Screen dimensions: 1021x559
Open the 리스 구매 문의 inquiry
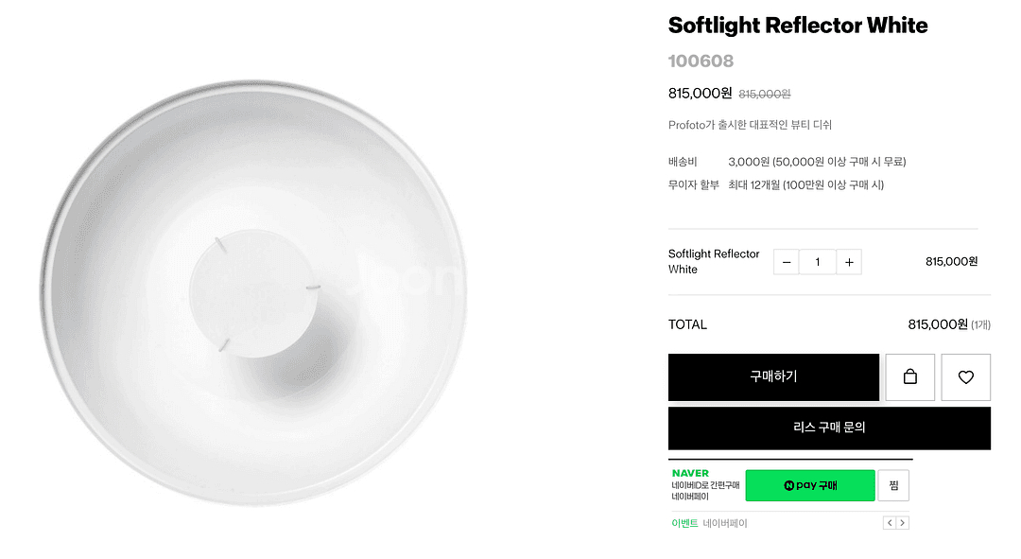pos(829,428)
